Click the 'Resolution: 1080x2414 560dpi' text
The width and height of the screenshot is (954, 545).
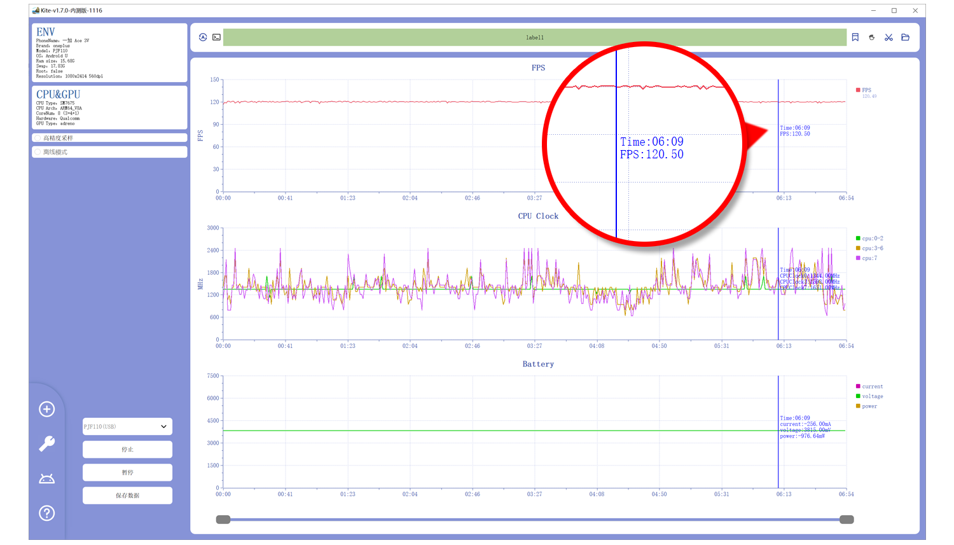pyautogui.click(x=69, y=76)
